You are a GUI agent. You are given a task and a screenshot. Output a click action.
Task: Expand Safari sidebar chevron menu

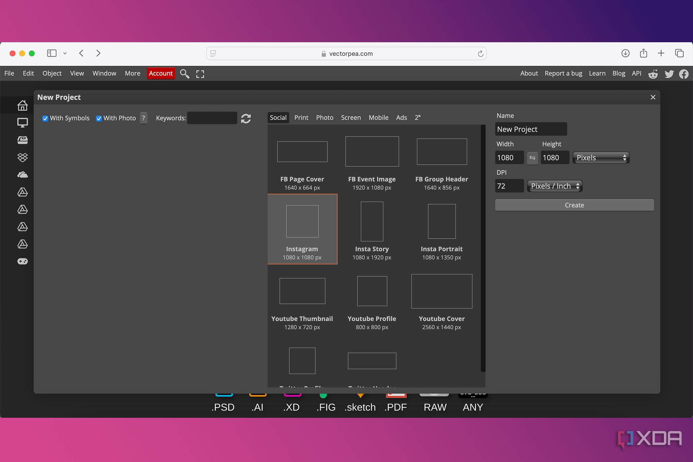(65, 53)
